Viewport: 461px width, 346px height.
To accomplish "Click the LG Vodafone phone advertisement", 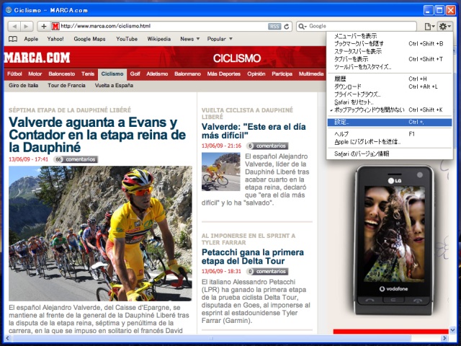I will point(394,240).
